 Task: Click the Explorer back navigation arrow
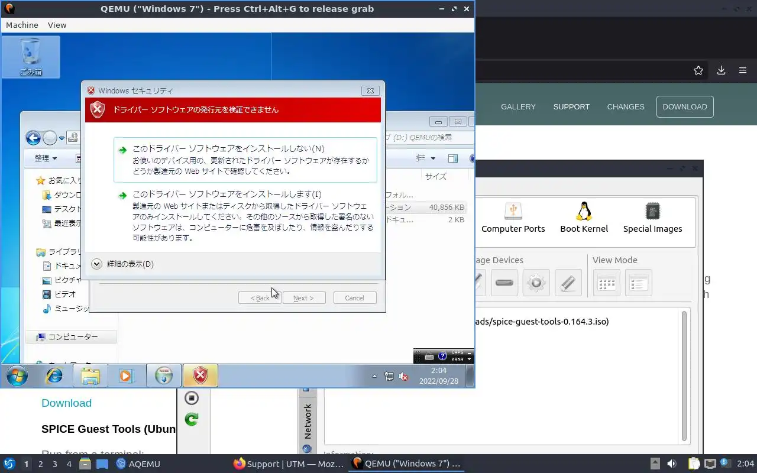tap(33, 138)
